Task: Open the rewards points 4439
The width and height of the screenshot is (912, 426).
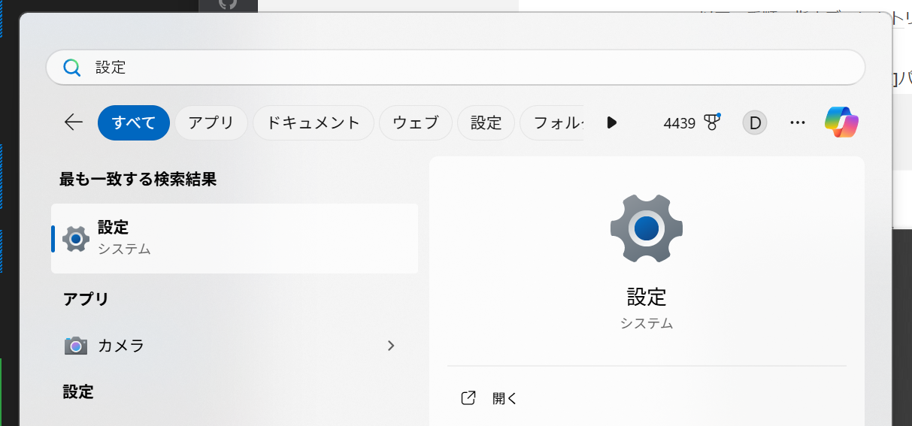Action: 680,123
